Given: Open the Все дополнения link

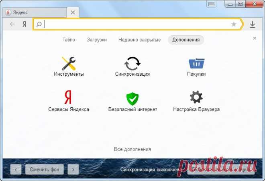Looking at the screenshot, I should [x=132, y=149].
